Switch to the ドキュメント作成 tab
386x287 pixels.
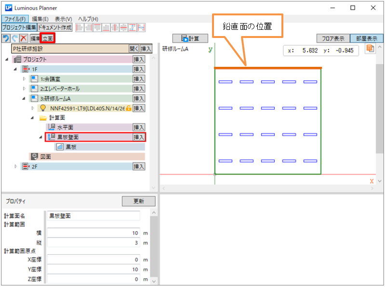pos(54,28)
